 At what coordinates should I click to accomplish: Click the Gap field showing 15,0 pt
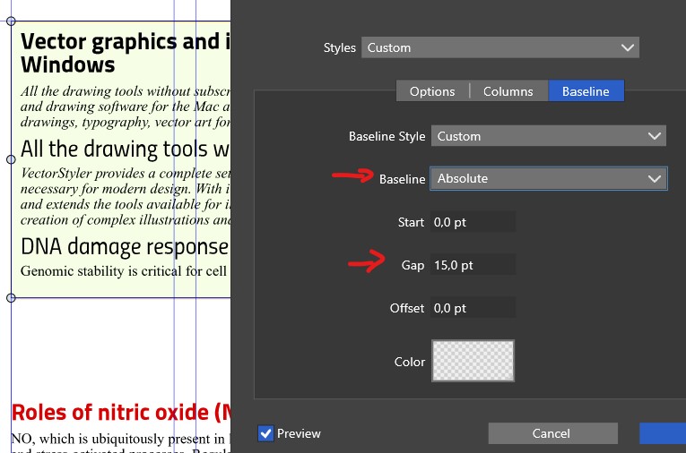tap(473, 265)
